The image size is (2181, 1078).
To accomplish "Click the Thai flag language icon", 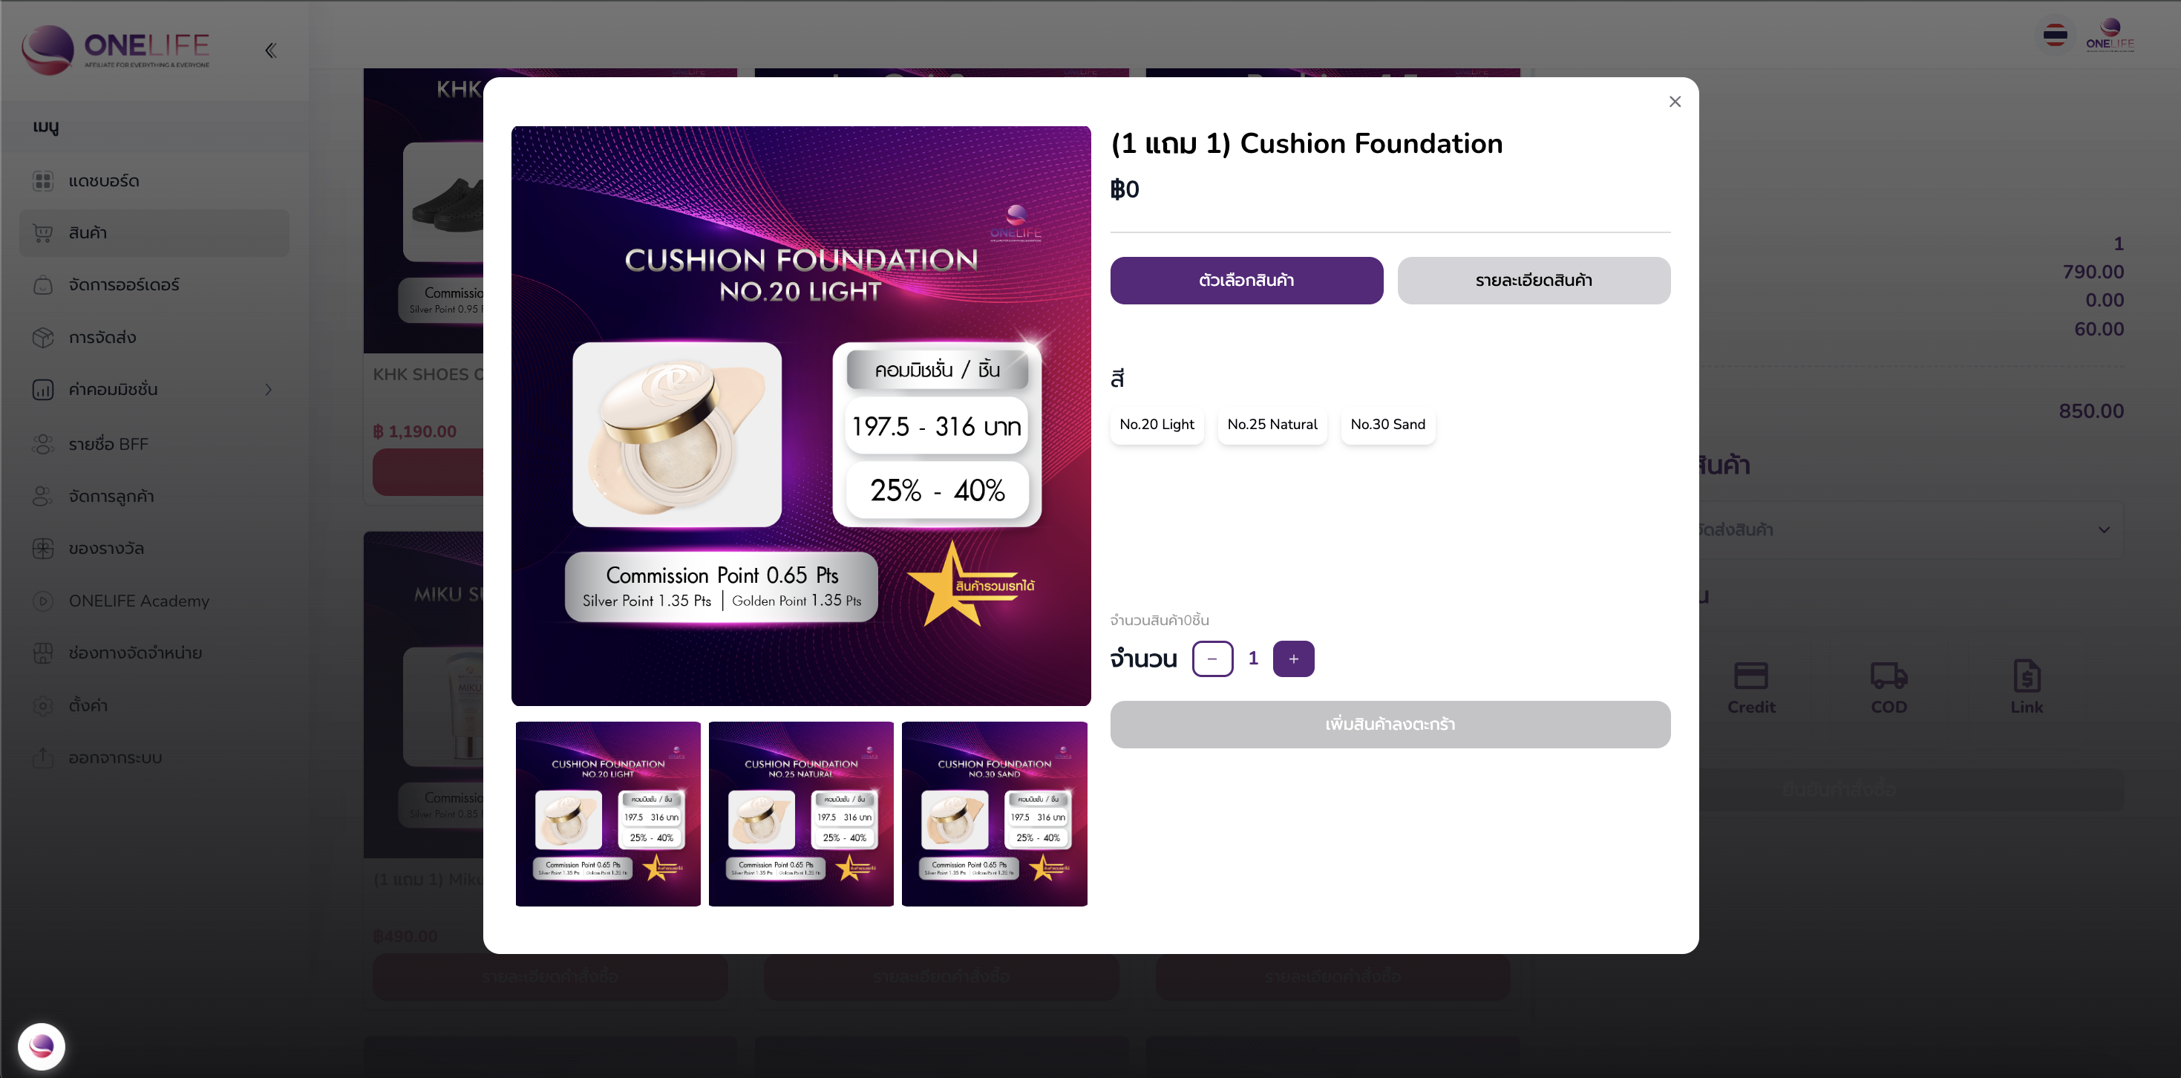I will pos(2055,35).
